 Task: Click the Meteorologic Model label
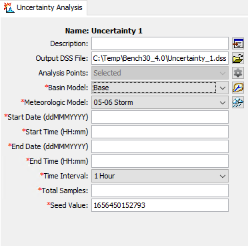[x=55, y=102]
